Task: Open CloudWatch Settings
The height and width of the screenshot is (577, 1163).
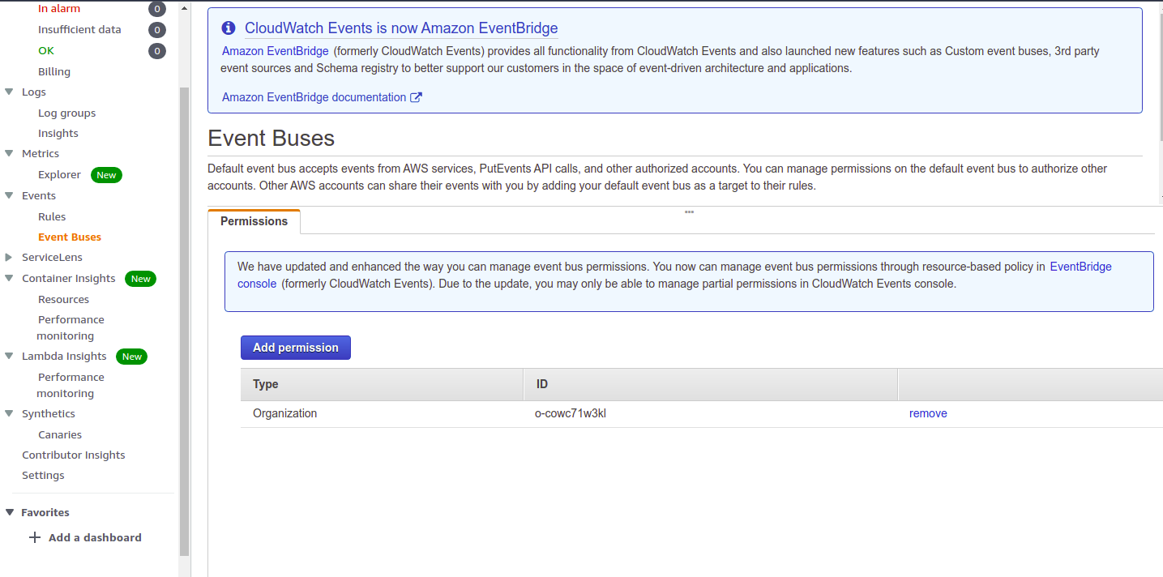Action: (43, 476)
